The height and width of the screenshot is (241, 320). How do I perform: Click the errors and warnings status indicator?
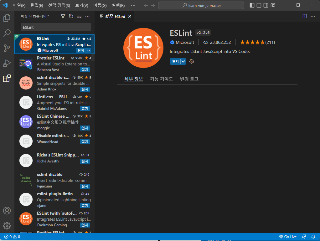pos(12,237)
